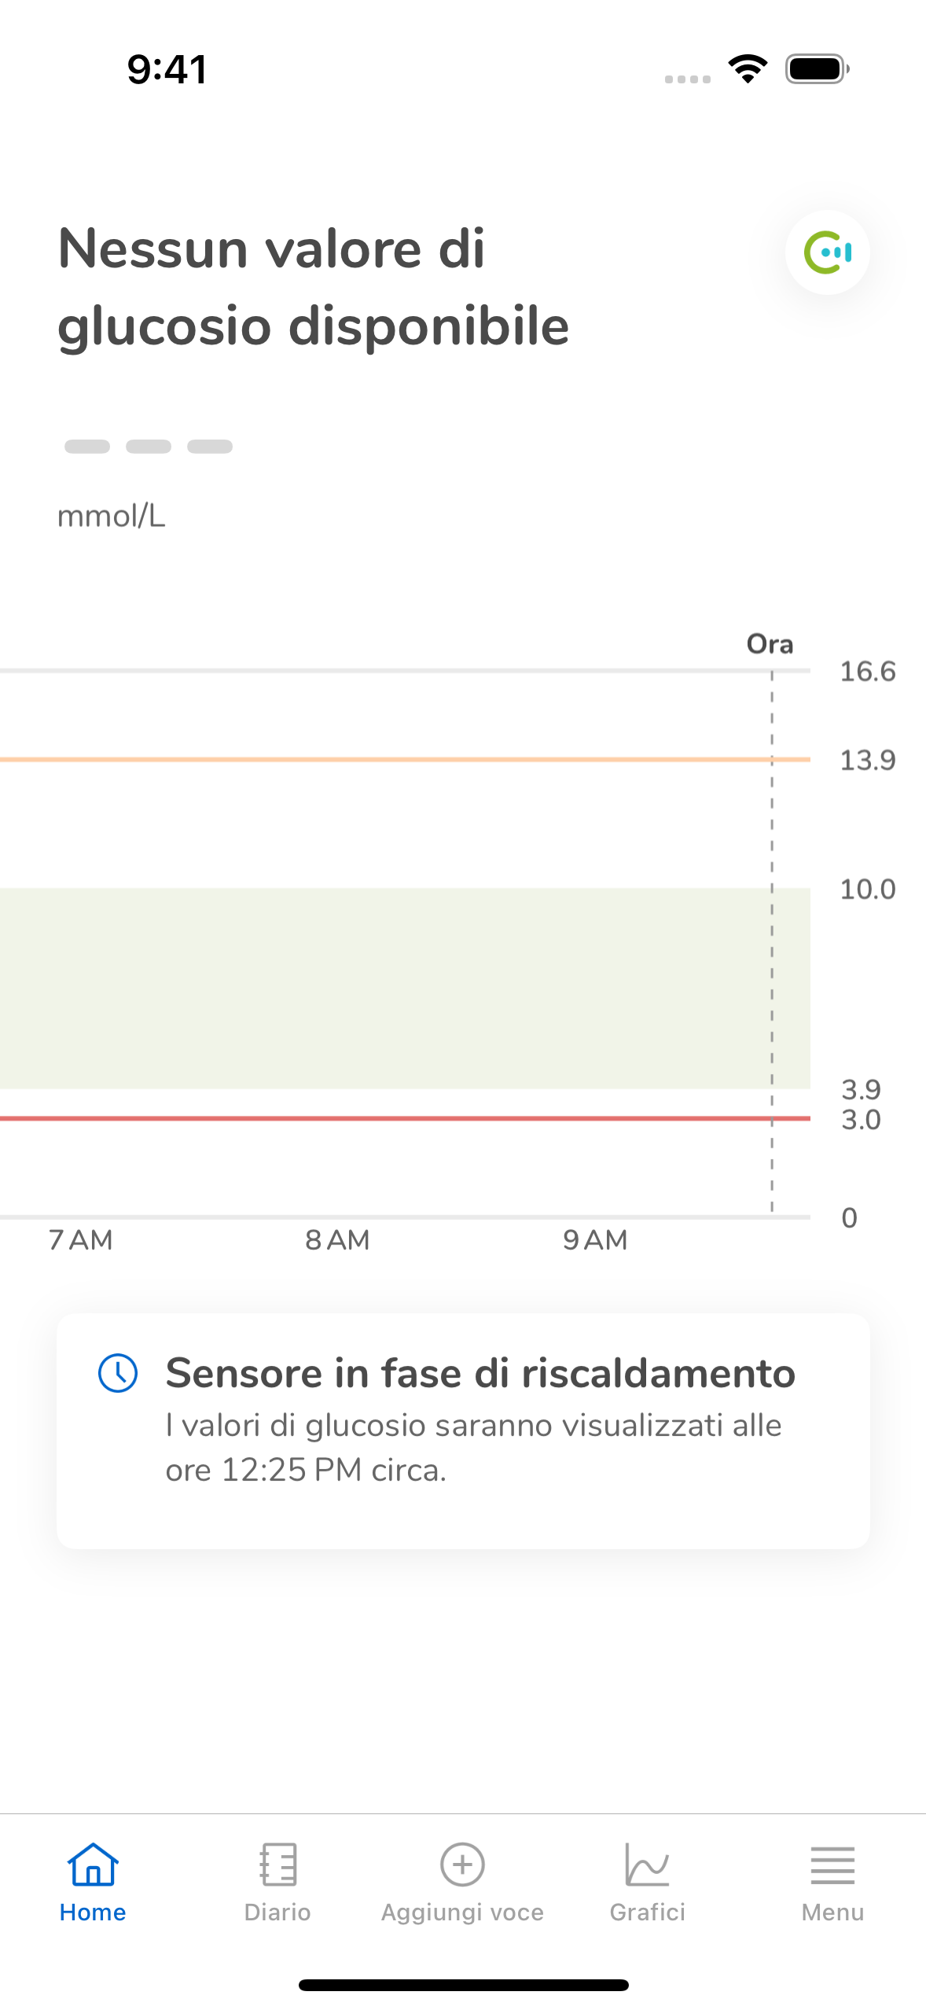926x2010 pixels.
Task: Tap the battery indicator in status bar
Action: click(x=818, y=69)
